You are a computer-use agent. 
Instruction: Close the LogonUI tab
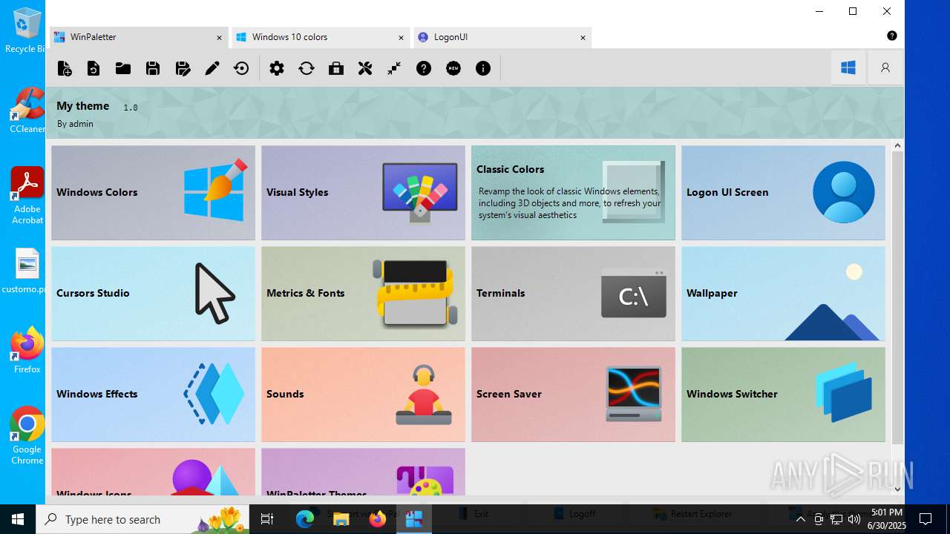point(583,37)
